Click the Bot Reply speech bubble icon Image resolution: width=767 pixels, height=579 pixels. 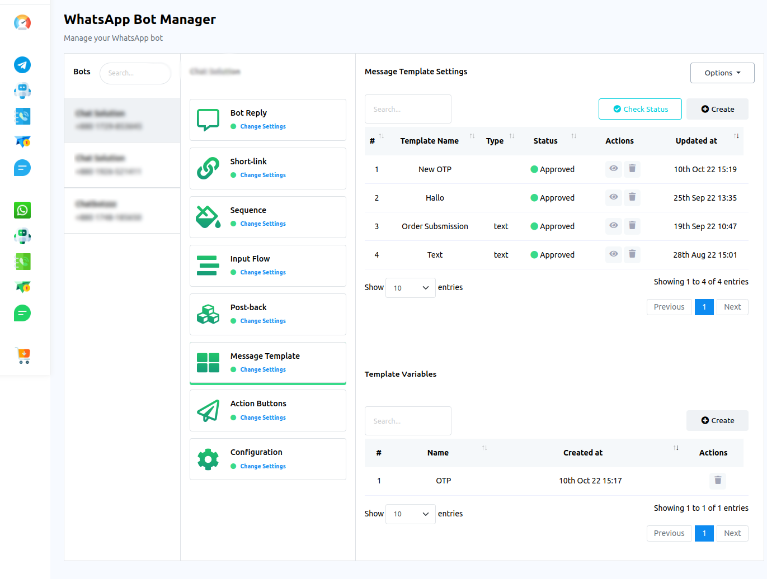click(208, 120)
